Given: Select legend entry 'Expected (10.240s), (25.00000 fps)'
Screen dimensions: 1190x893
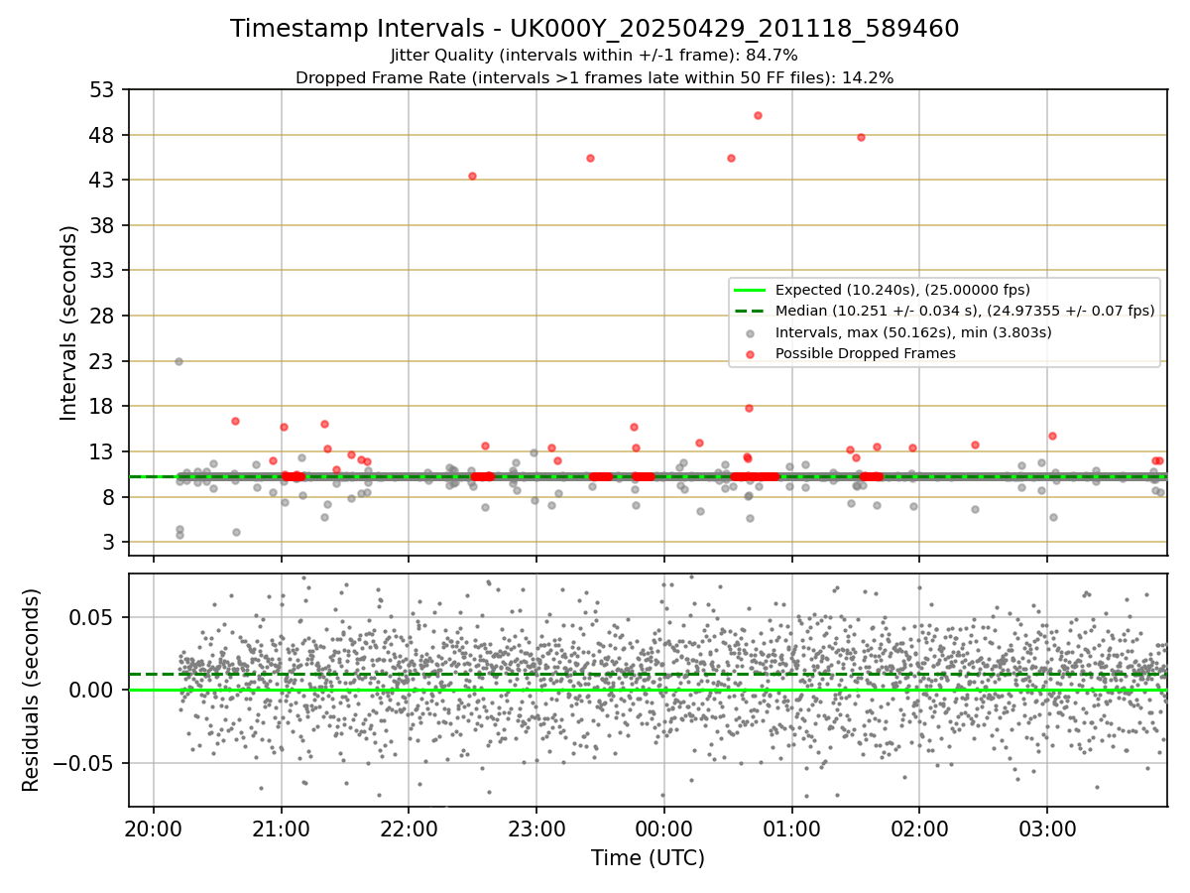Looking at the screenshot, I should click(902, 290).
